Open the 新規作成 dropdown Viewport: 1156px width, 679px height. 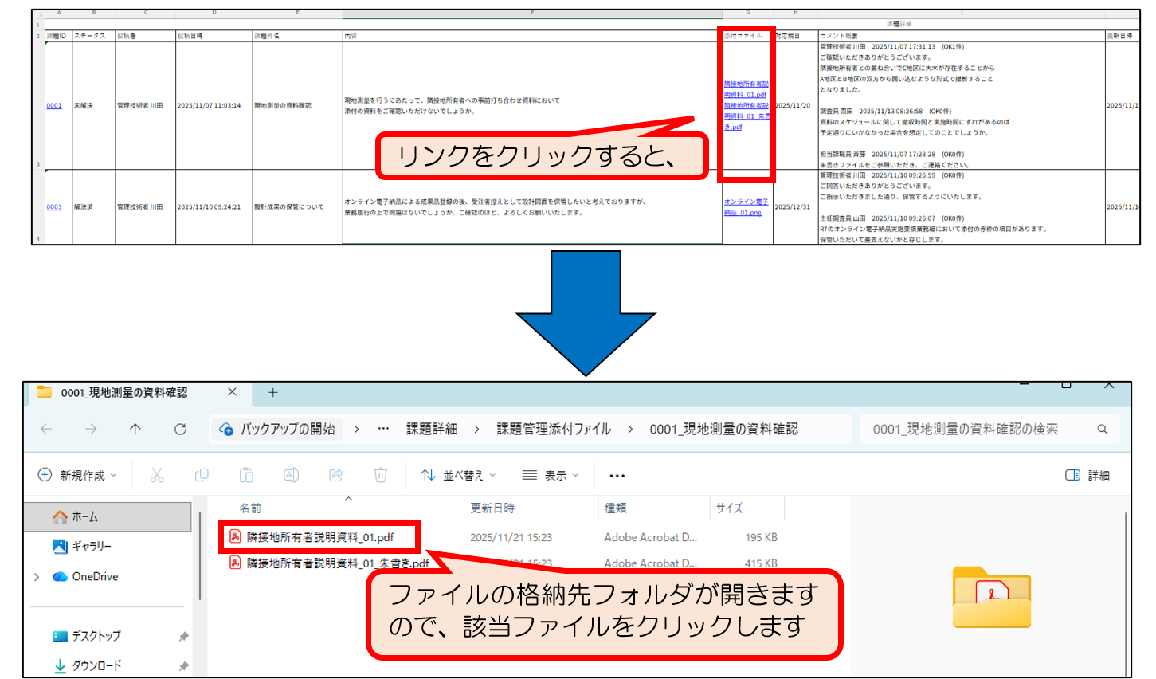(77, 475)
